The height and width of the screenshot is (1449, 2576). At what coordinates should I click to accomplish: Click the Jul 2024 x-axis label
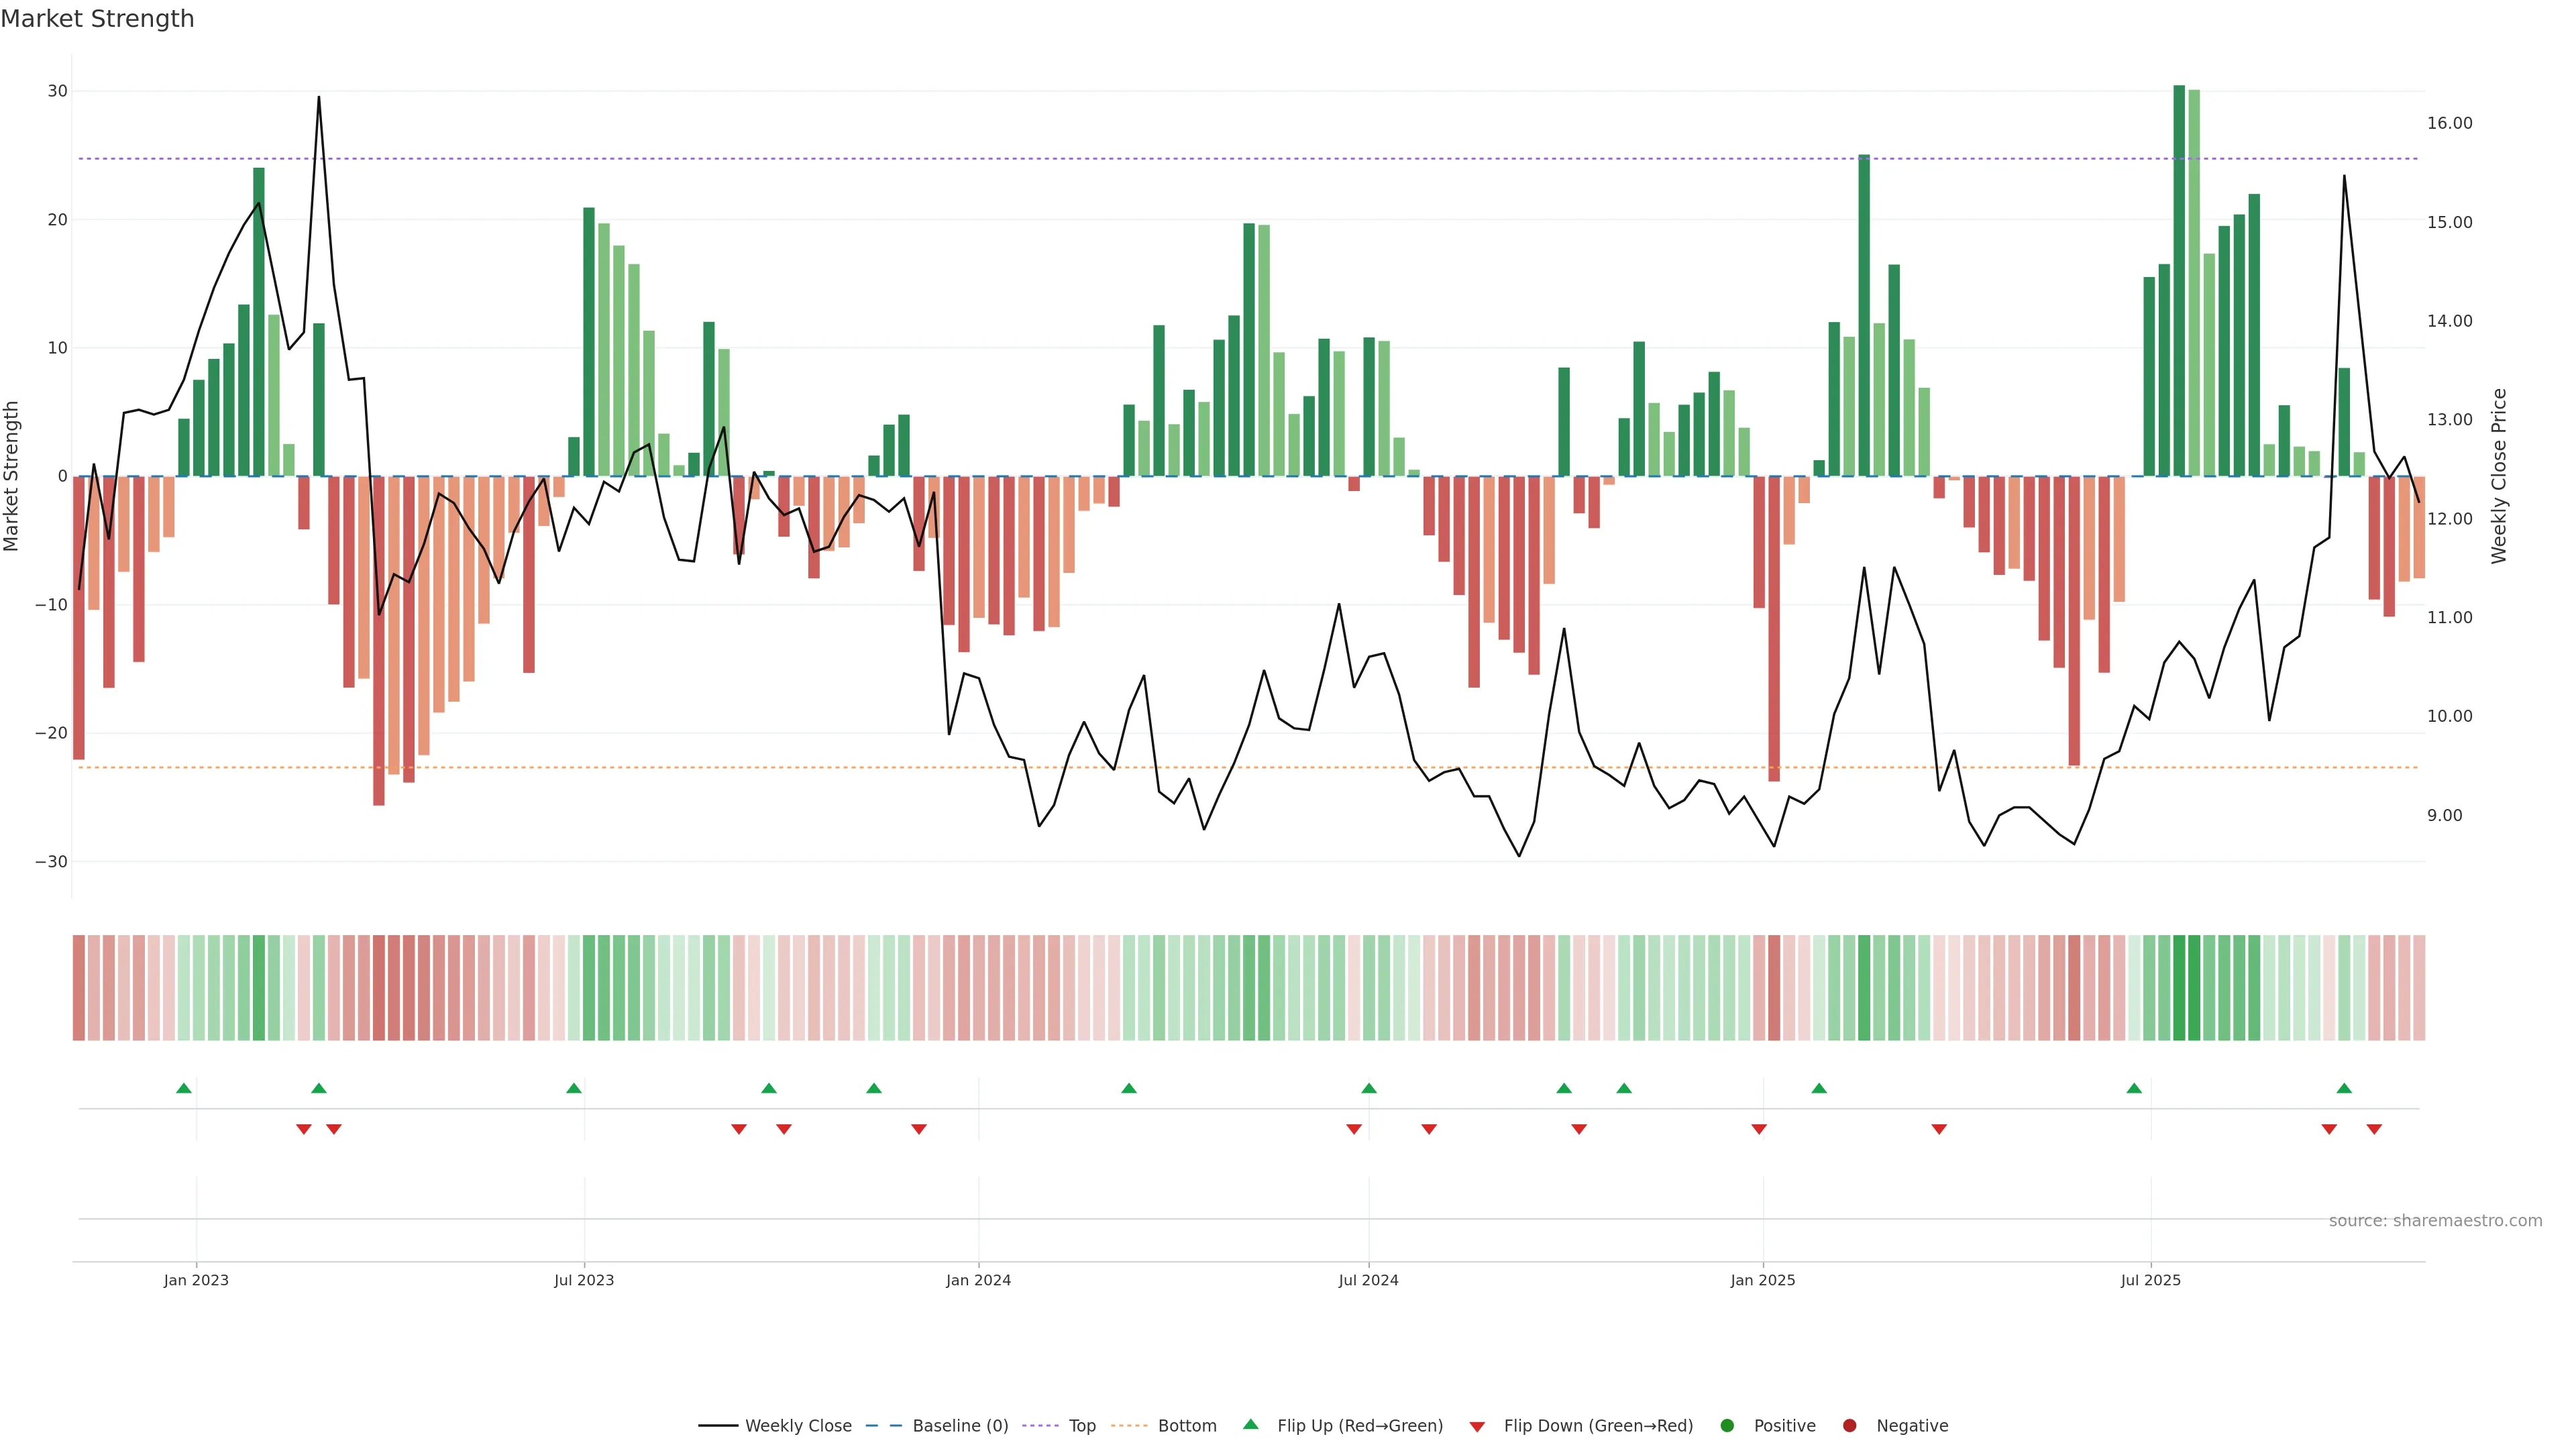(1368, 1280)
